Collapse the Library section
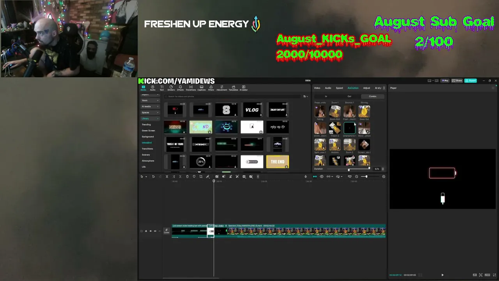The width and height of the screenshot is (499, 281). pos(150,119)
